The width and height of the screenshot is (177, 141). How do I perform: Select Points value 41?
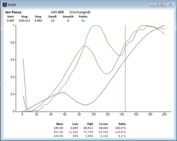(83, 20)
